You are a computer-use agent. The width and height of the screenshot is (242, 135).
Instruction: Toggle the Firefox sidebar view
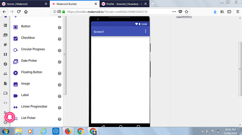pyautogui.click(x=229, y=12)
